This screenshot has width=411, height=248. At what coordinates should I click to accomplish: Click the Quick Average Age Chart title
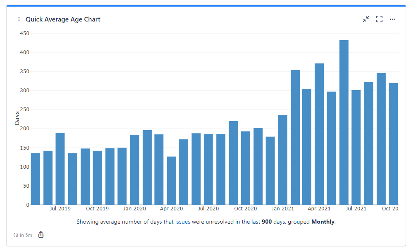pos(63,19)
